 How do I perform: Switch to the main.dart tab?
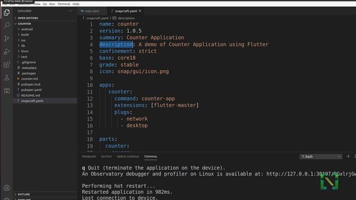pyautogui.click(x=92, y=11)
